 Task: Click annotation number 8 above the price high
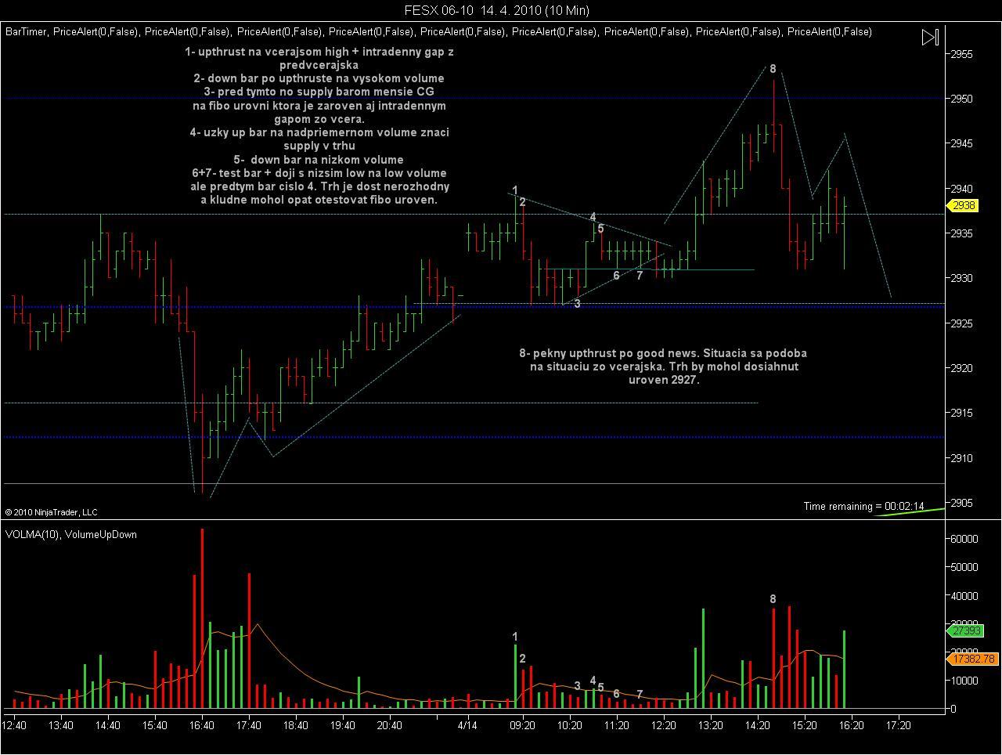773,69
